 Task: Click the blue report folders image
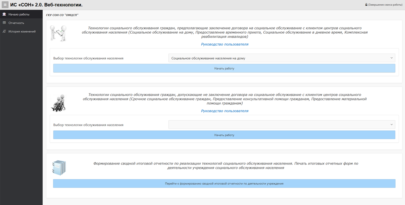59,168
